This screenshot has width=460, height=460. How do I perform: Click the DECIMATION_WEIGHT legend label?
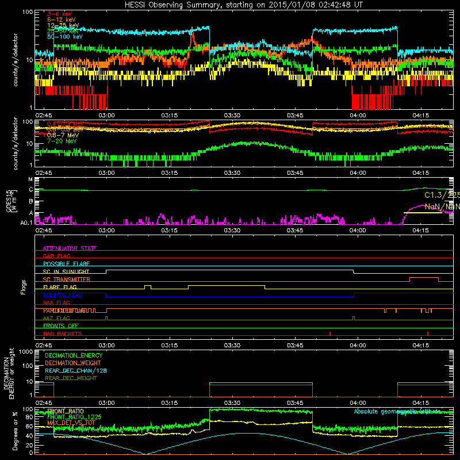coord(73,363)
